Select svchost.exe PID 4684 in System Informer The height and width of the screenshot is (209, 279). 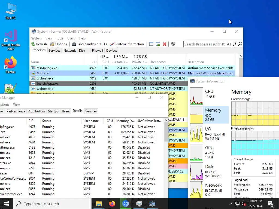coord(109,88)
